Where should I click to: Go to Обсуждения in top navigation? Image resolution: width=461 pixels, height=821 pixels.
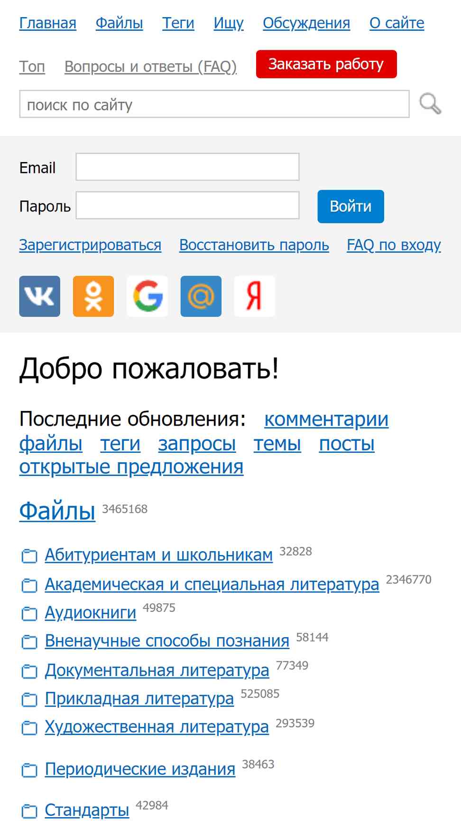point(306,23)
